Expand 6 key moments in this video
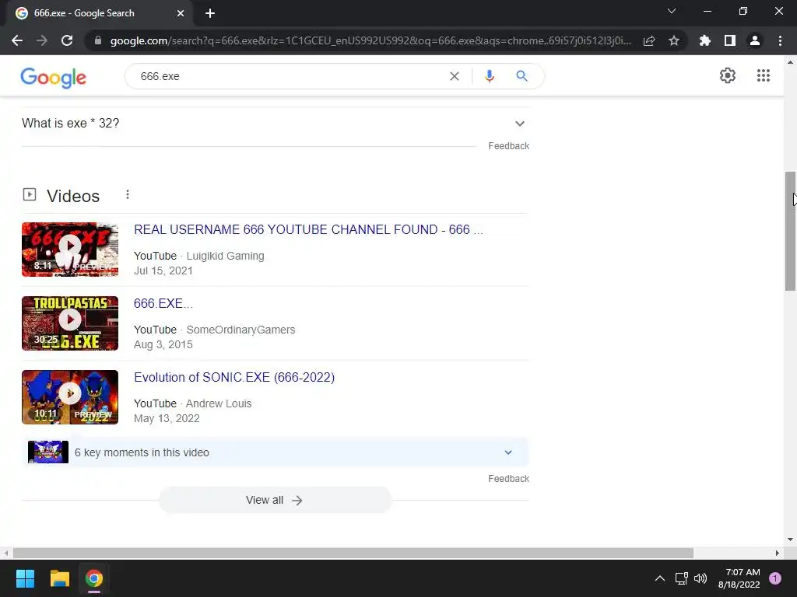 click(x=276, y=452)
